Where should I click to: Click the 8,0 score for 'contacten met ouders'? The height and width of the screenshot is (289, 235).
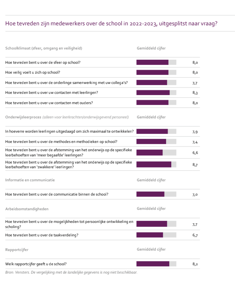(x=195, y=103)
